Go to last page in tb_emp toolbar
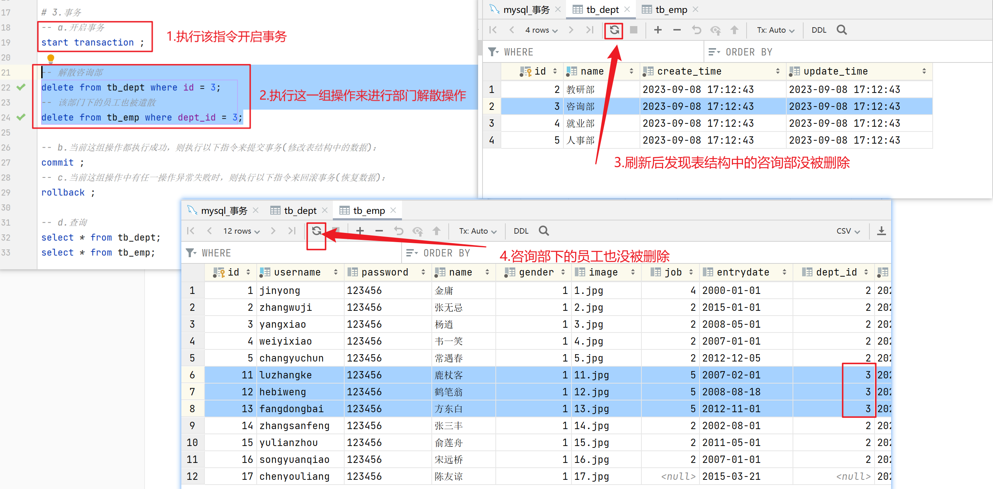Viewport: 993px width, 489px height. point(292,231)
